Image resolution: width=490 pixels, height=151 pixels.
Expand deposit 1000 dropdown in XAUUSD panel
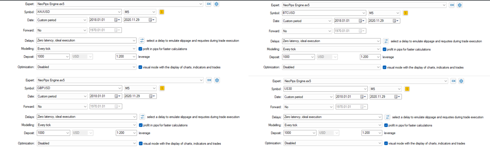(x=68, y=57)
